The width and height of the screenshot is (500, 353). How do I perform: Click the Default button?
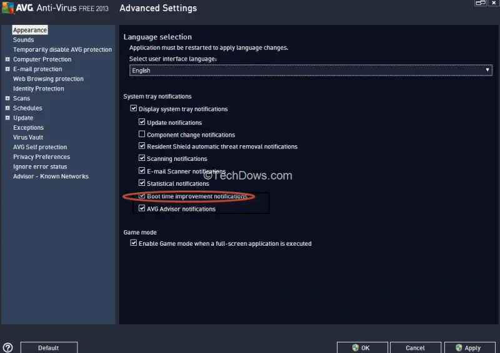[x=49, y=347]
